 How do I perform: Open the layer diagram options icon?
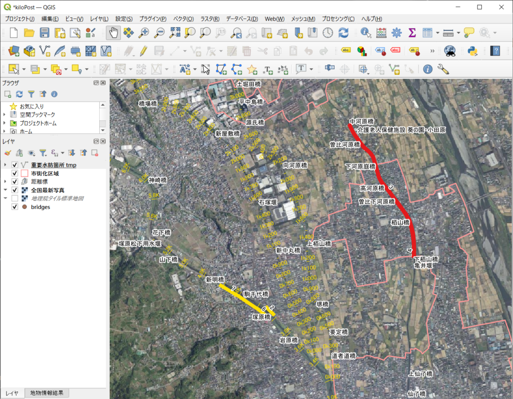point(362,51)
